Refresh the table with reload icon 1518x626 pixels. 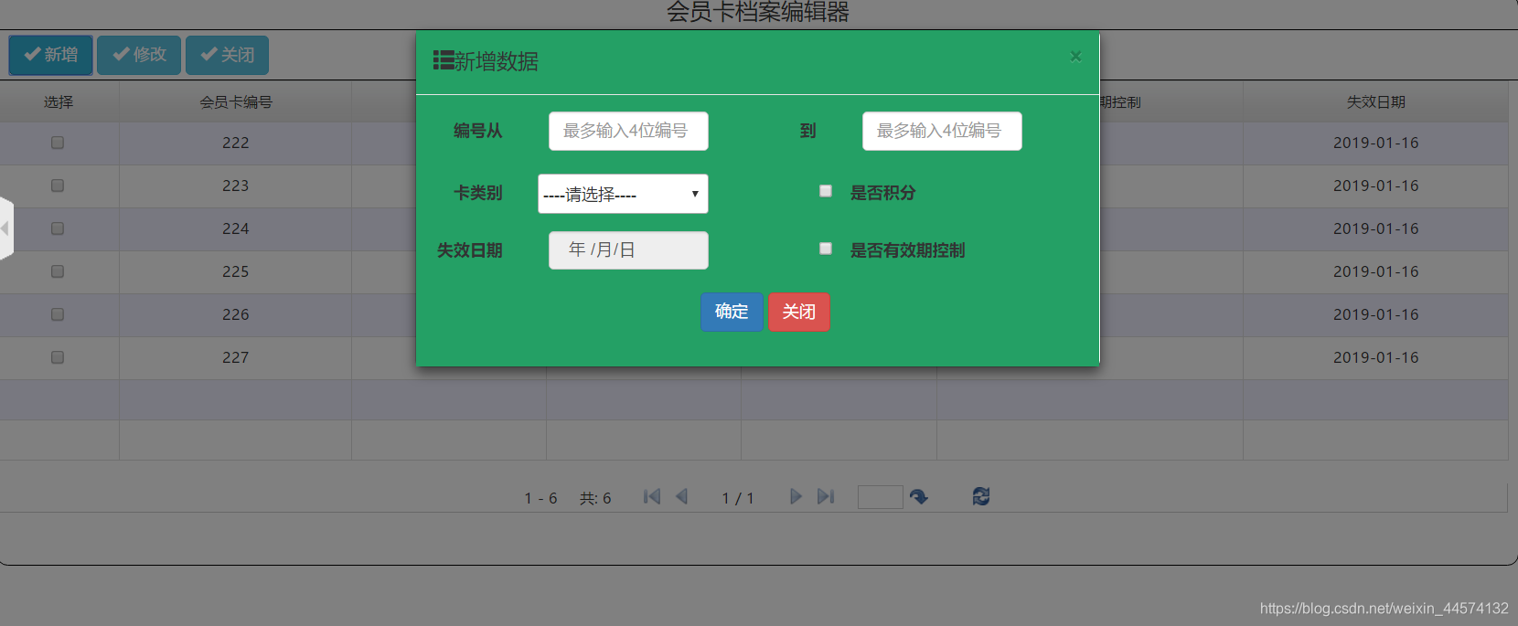coord(981,496)
